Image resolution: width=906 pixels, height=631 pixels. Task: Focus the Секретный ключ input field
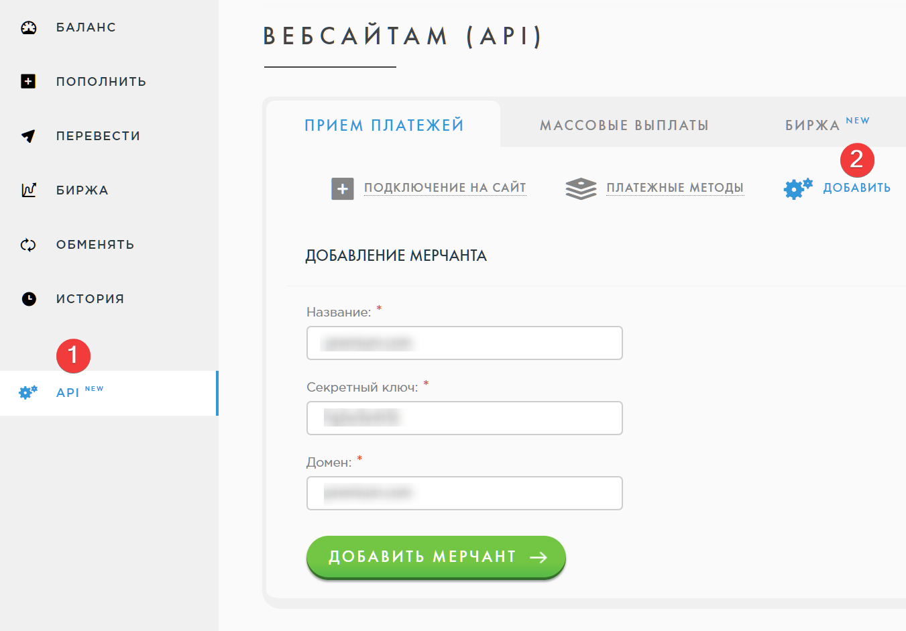pos(464,418)
